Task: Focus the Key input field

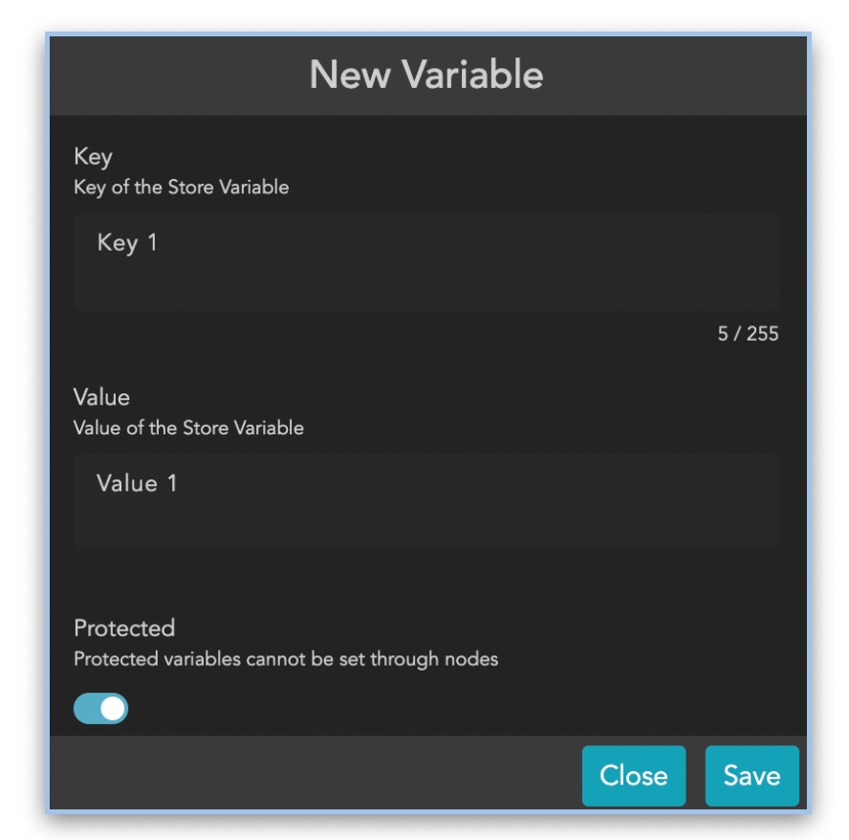Action: coord(425,262)
